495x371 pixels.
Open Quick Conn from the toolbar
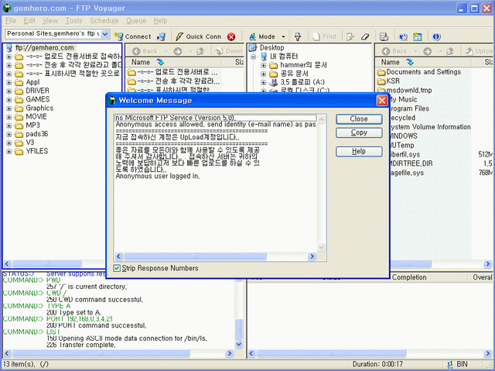[198, 36]
